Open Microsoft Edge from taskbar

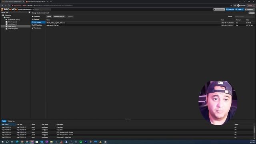coord(17,142)
